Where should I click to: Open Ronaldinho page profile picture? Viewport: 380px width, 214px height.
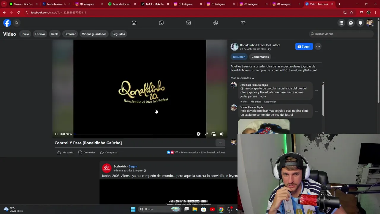coord(235,47)
